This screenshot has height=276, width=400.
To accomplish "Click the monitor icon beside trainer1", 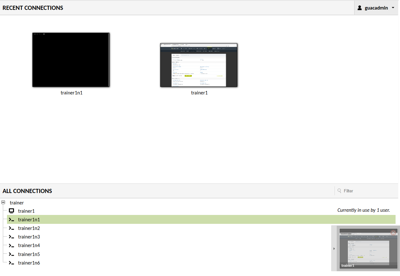I will click(11, 211).
